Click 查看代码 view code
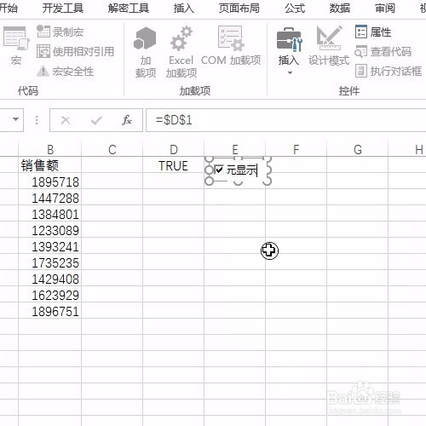426x426 pixels. tap(383, 52)
